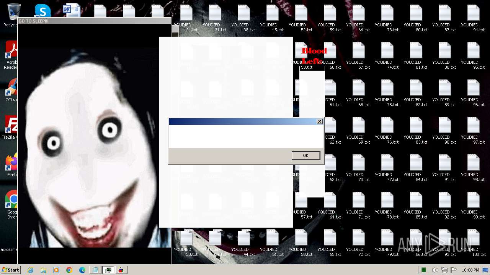Select the Notepad taskbar button
The height and width of the screenshot is (275, 490).
tap(95, 270)
